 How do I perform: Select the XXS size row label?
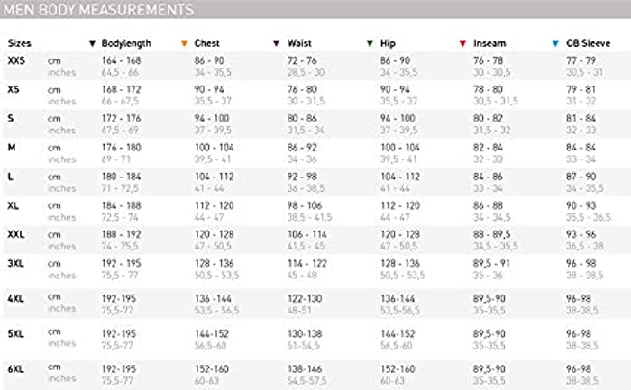click(16, 59)
